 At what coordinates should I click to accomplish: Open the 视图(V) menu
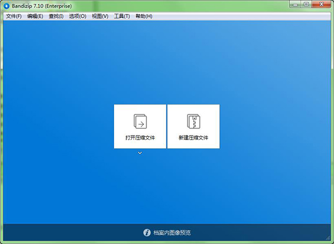pos(100,16)
